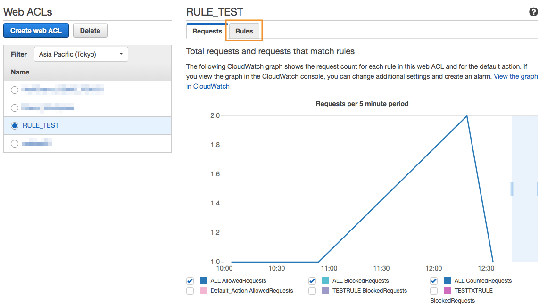Image resolution: width=547 pixels, height=304 pixels.
Task: Enable the Default_Action AllowedRequests checkbox
Action: (190, 291)
